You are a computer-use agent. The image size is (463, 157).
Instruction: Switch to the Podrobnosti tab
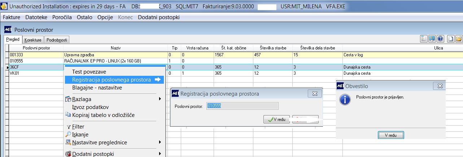point(57,40)
